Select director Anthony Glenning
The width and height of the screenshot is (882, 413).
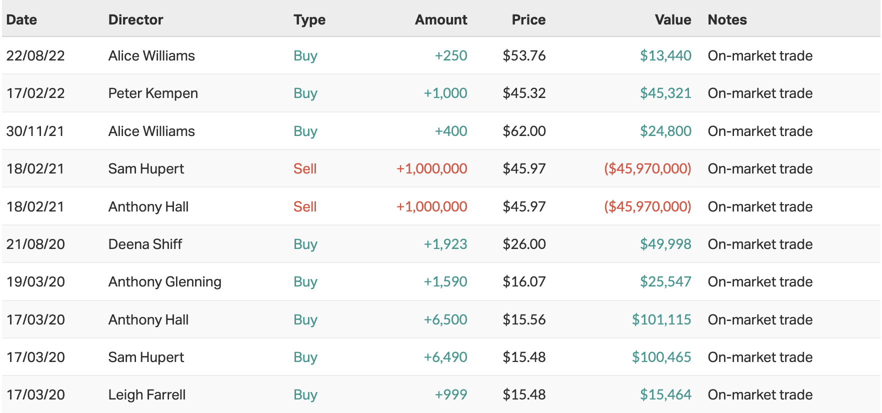coord(164,281)
